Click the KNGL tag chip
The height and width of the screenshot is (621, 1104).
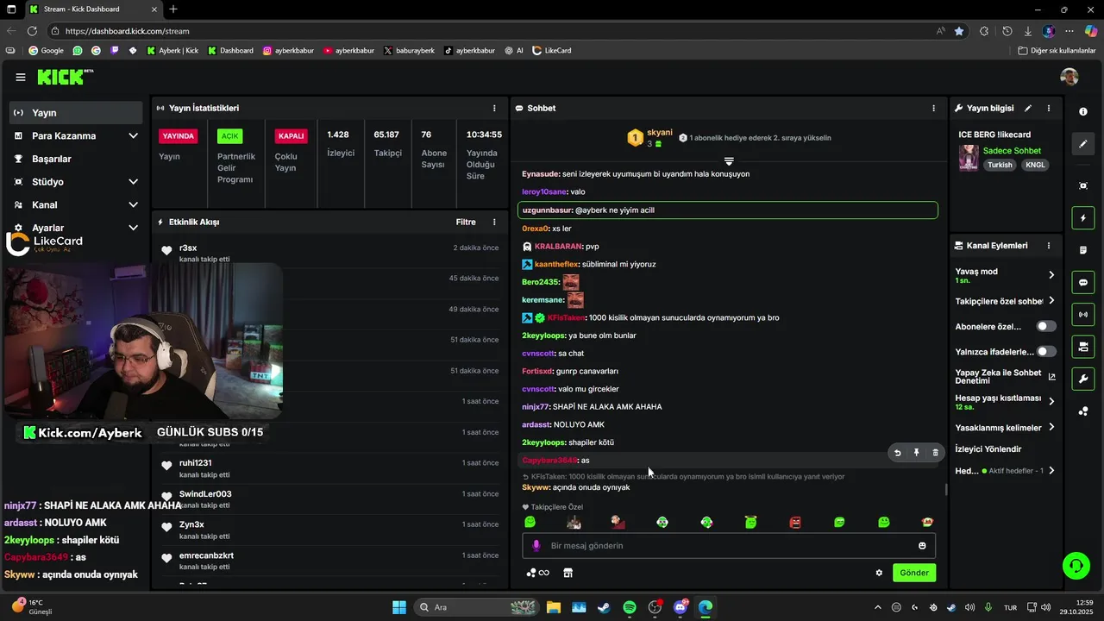coord(1035,165)
